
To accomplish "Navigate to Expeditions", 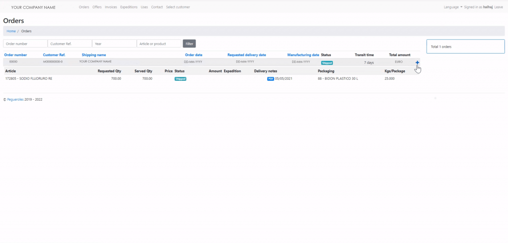I will click(129, 7).
